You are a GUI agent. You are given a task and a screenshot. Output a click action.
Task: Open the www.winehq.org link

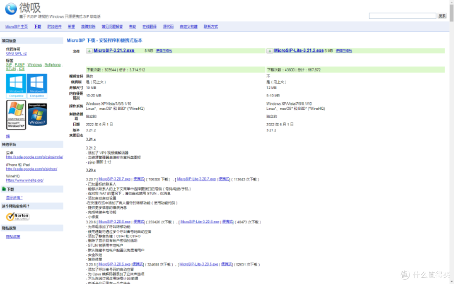point(25,180)
